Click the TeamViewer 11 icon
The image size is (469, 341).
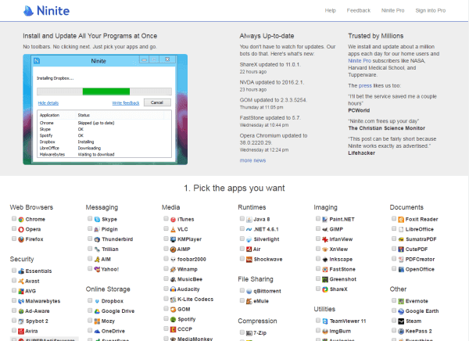pyautogui.click(x=325, y=321)
